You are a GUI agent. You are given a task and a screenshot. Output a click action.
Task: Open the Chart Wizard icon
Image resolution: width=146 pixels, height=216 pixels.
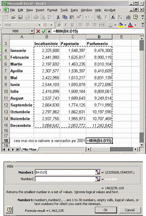pyautogui.click(x=128, y=17)
